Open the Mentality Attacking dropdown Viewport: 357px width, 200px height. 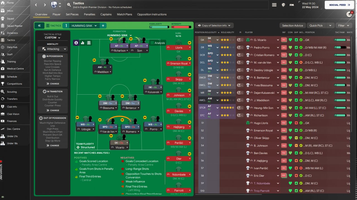(52, 49)
